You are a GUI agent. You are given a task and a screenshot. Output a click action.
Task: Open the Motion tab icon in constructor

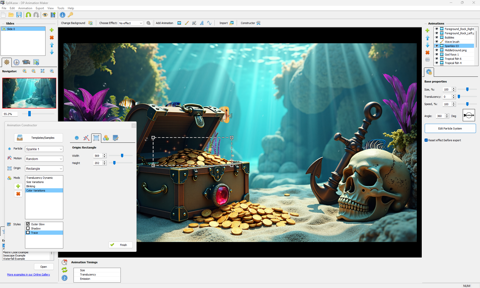click(x=86, y=138)
